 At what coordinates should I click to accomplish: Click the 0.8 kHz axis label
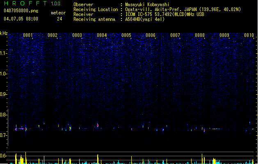(x=4, y=115)
